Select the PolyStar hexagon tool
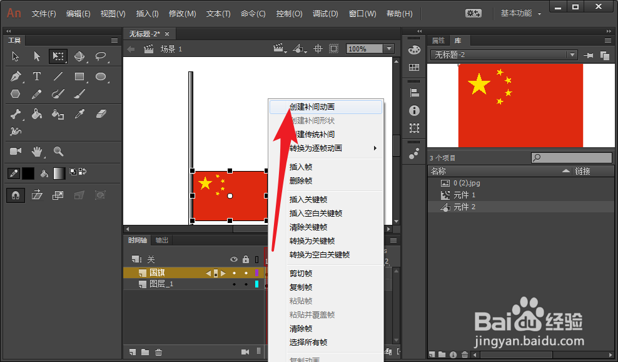618x362 pixels. 16,94
